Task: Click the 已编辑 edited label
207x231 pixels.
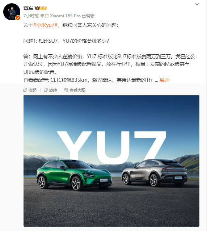Action: pos(88,16)
